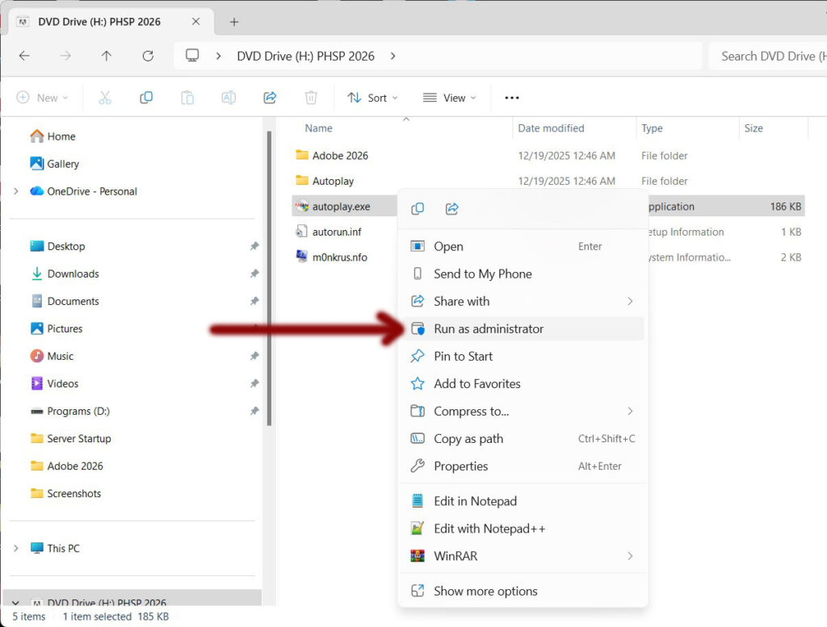The height and width of the screenshot is (627, 827).
Task: Click the copy icon atop context menu
Action: coord(418,209)
